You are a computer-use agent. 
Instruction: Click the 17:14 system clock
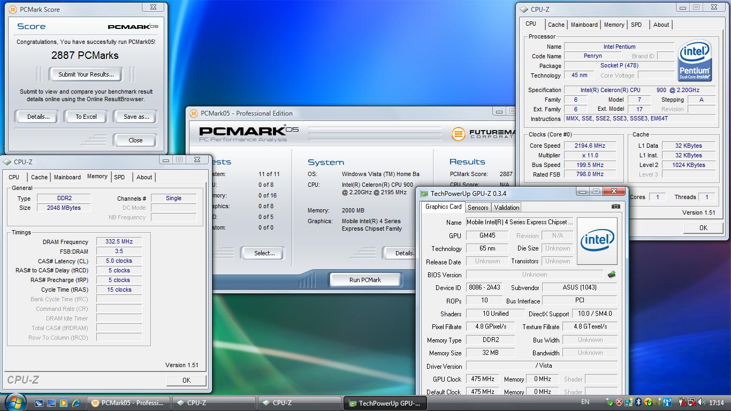(x=716, y=402)
